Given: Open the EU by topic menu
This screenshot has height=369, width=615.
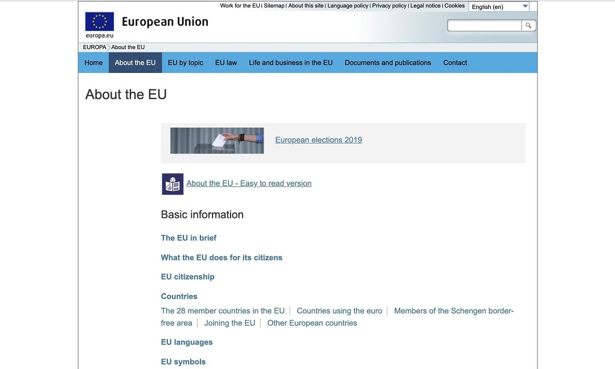Looking at the screenshot, I should pos(186,63).
